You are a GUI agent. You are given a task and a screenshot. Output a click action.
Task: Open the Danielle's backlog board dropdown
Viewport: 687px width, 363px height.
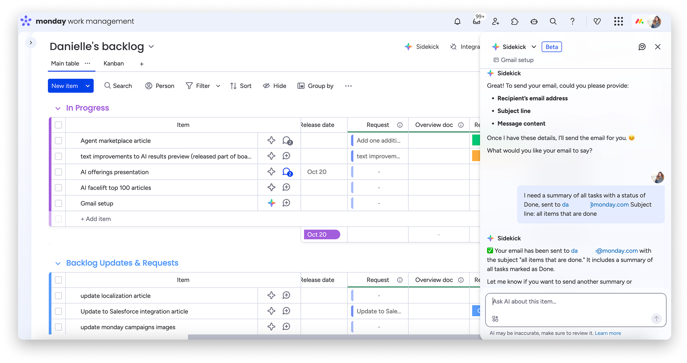coord(151,47)
